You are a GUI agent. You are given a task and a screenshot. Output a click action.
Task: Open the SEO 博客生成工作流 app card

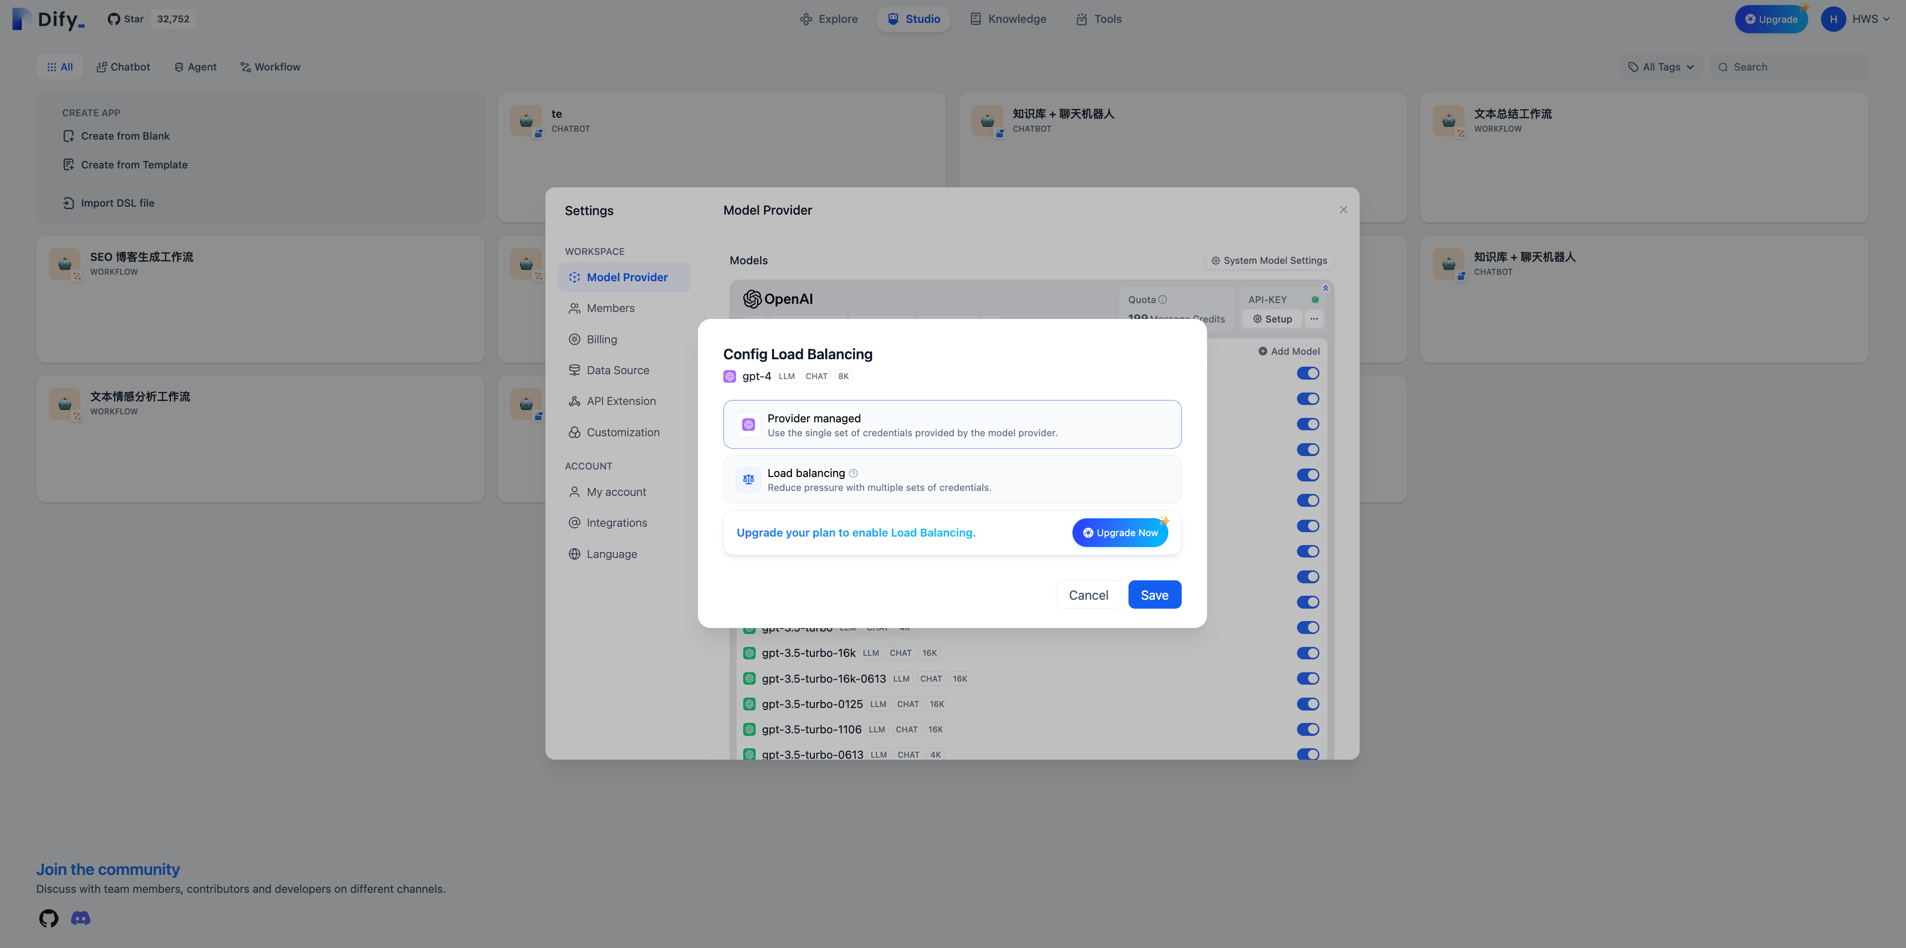260,300
